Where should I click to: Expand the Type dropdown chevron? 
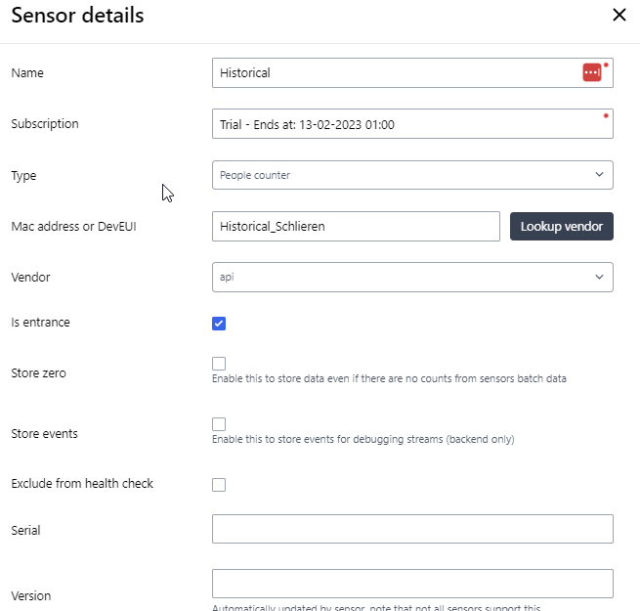click(599, 175)
